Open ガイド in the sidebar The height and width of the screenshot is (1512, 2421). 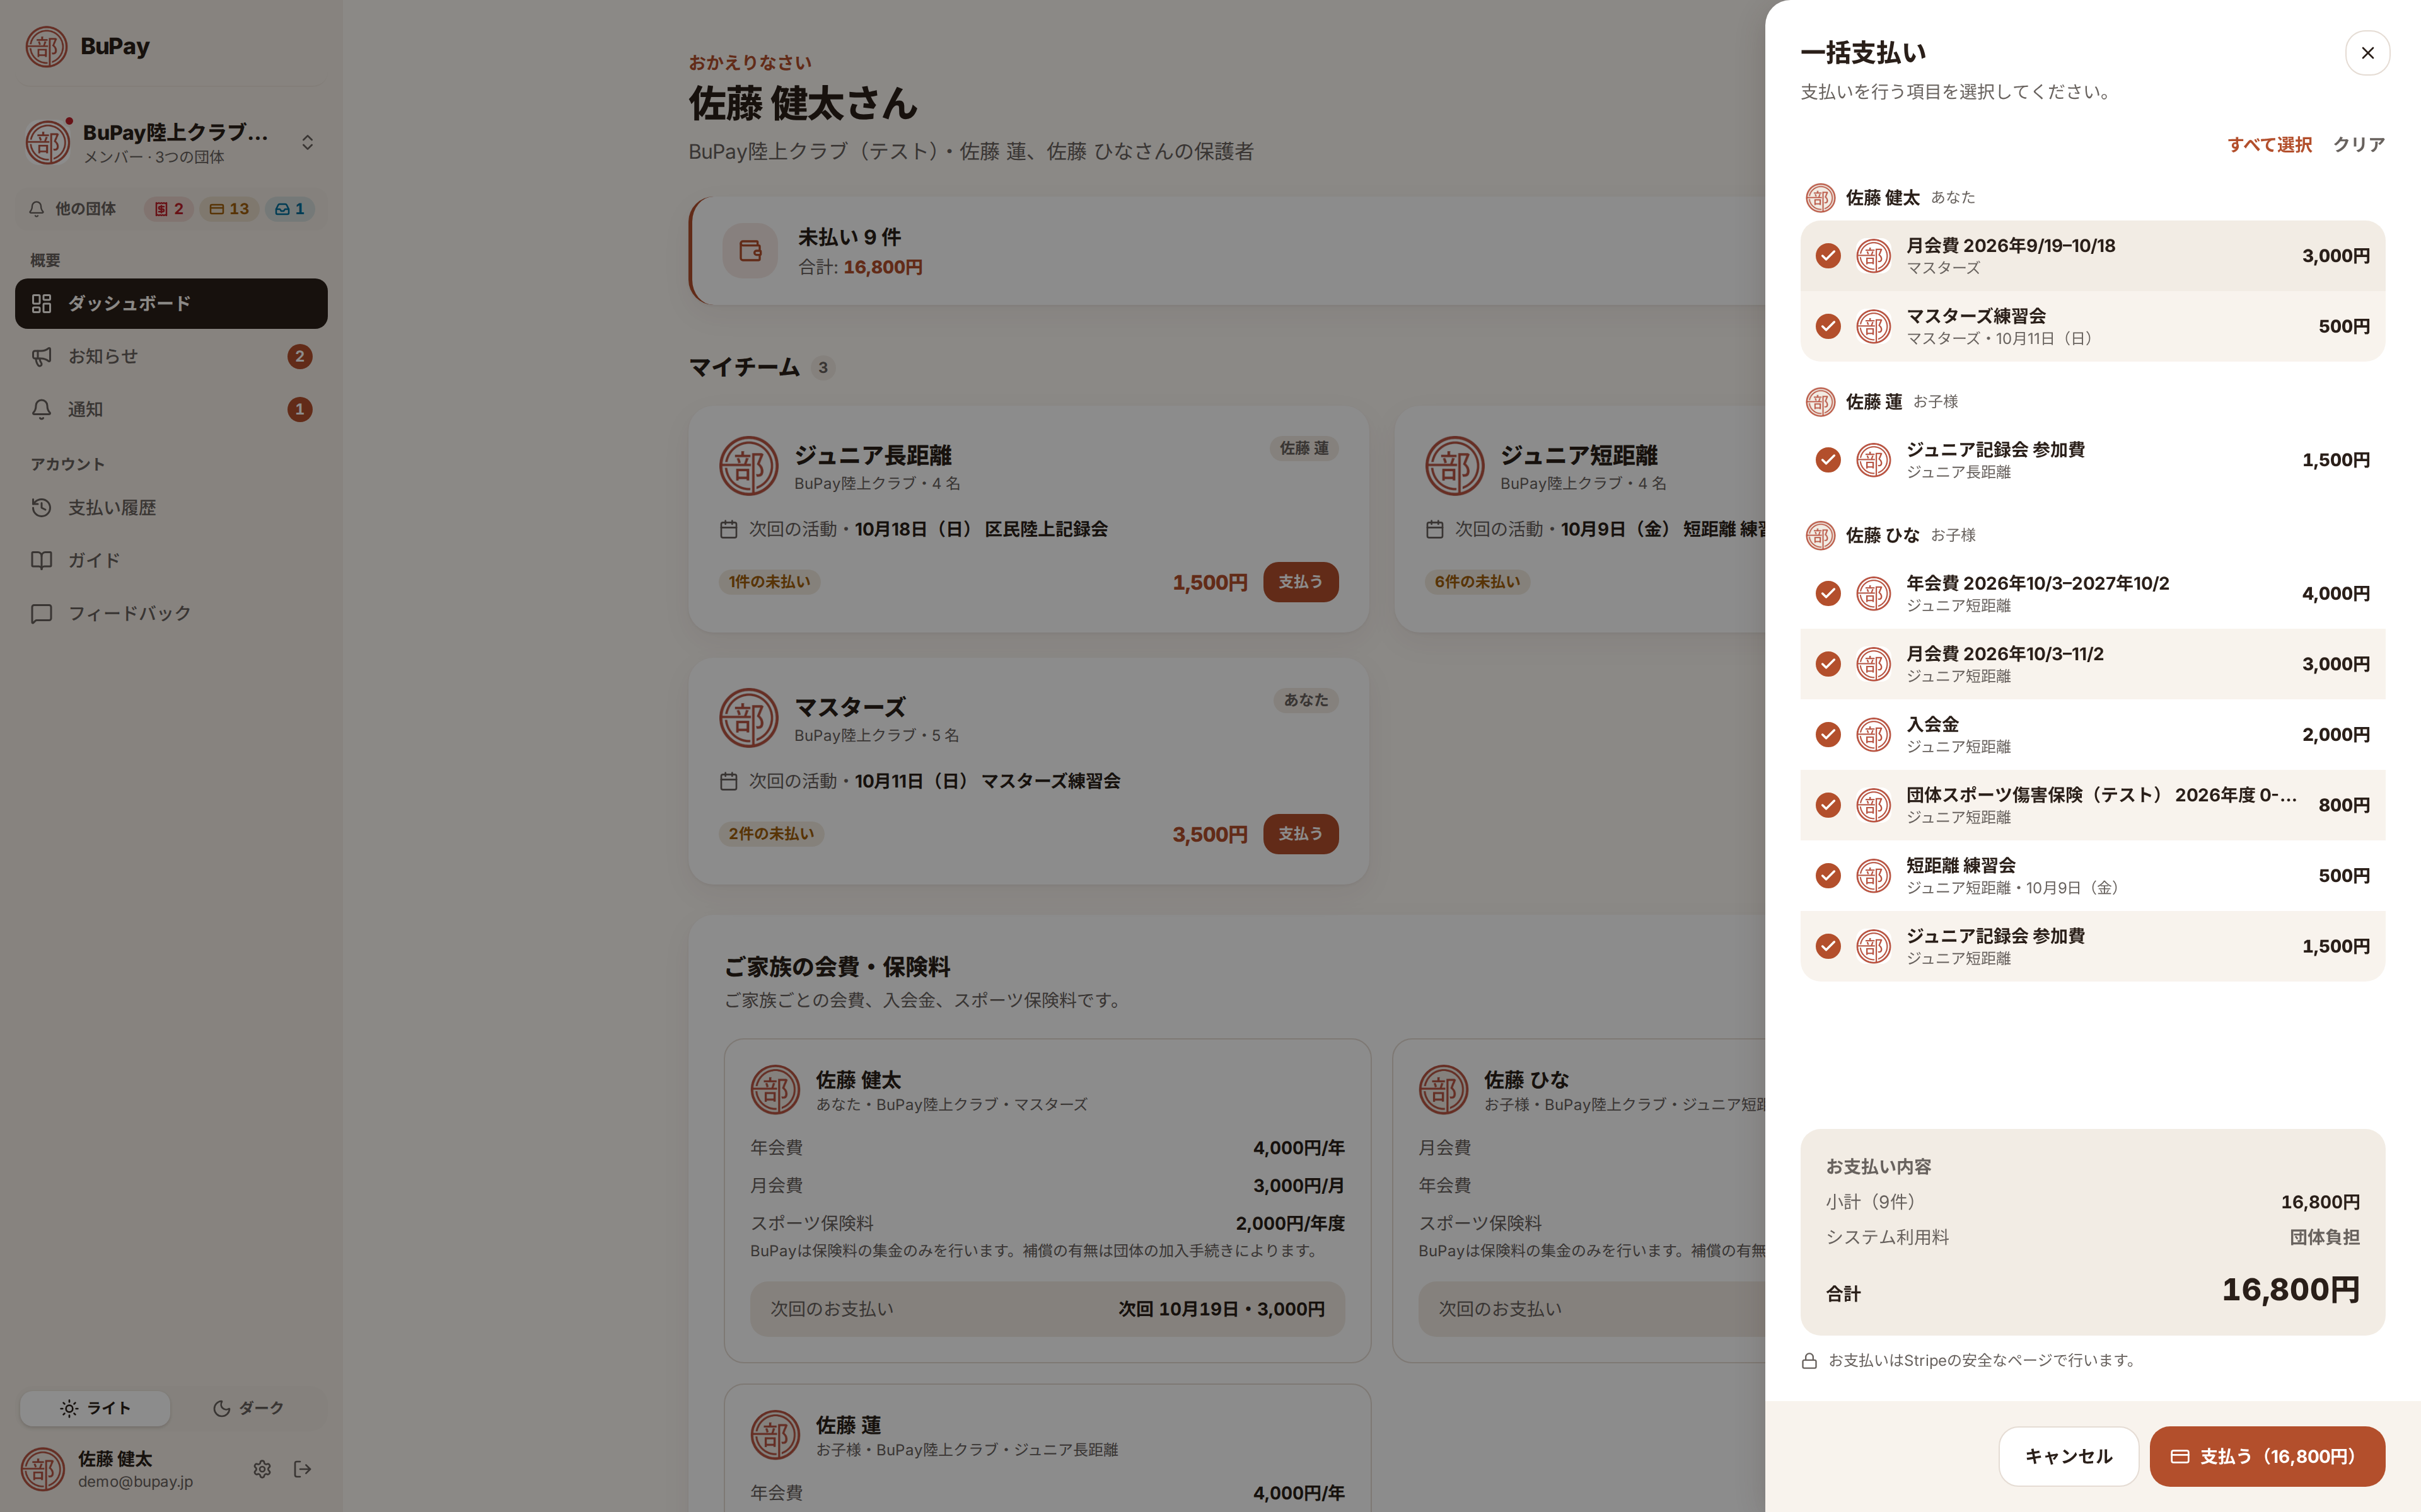[171, 560]
